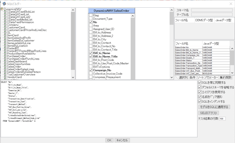The height and width of the screenshot is (143, 235).
Task: Check the Bill_to_City field checkbox
Action: pyautogui.click(x=91, y=39)
